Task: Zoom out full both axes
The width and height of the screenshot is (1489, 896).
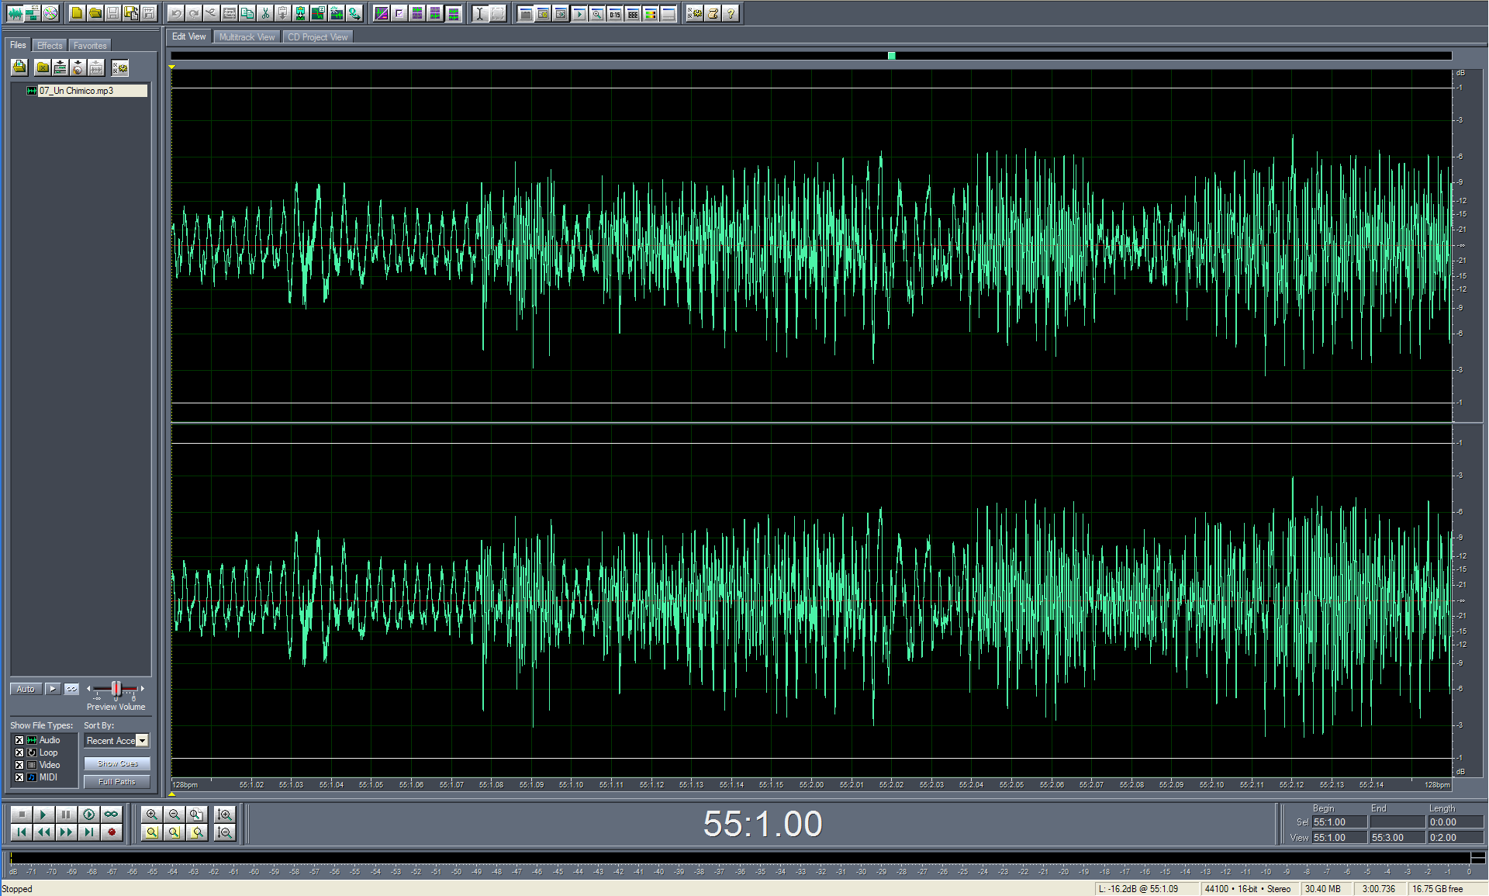Action: point(197,814)
